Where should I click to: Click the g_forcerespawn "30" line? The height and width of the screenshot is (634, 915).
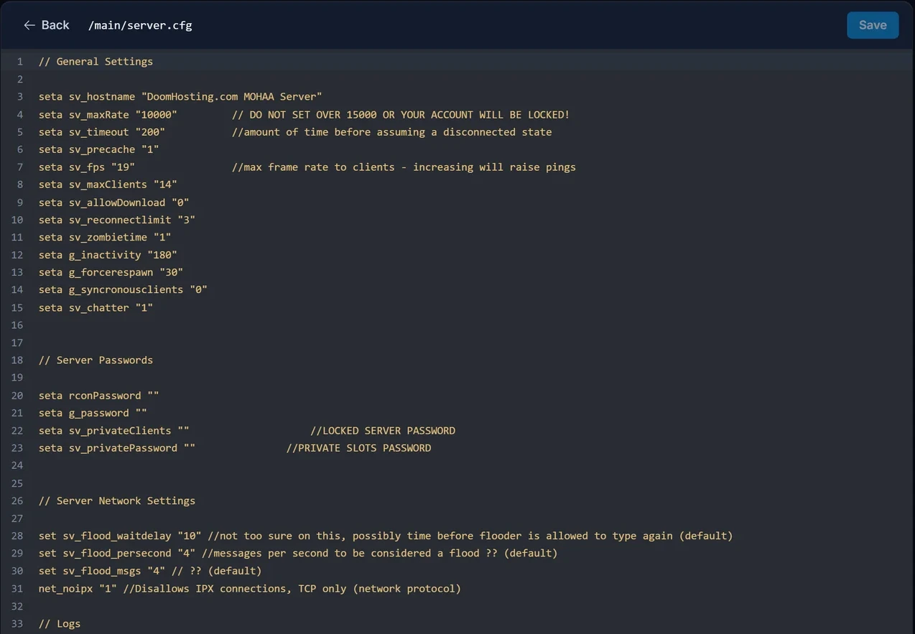pyautogui.click(x=111, y=273)
